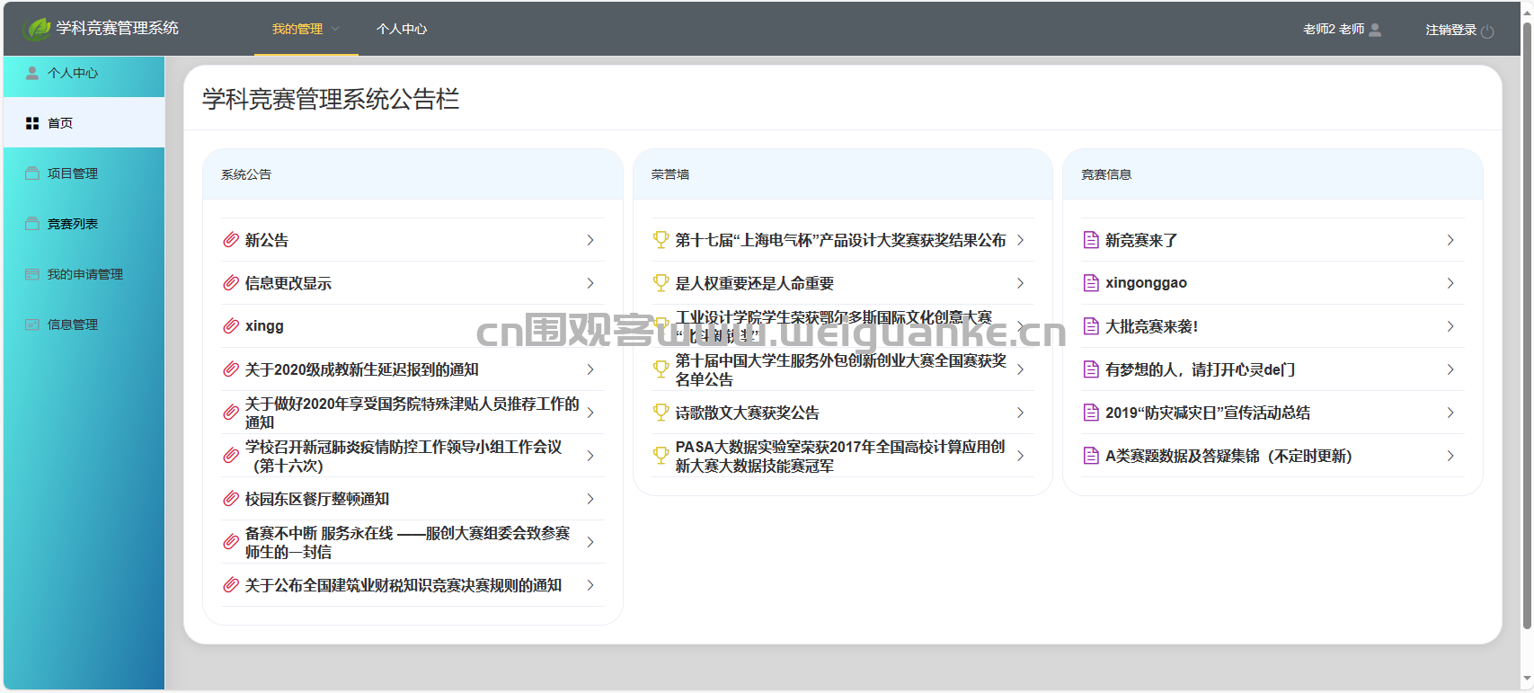This screenshot has width=1534, height=693.
Task: Click the person icon in 个人中心 sidebar header
Action: (x=32, y=73)
